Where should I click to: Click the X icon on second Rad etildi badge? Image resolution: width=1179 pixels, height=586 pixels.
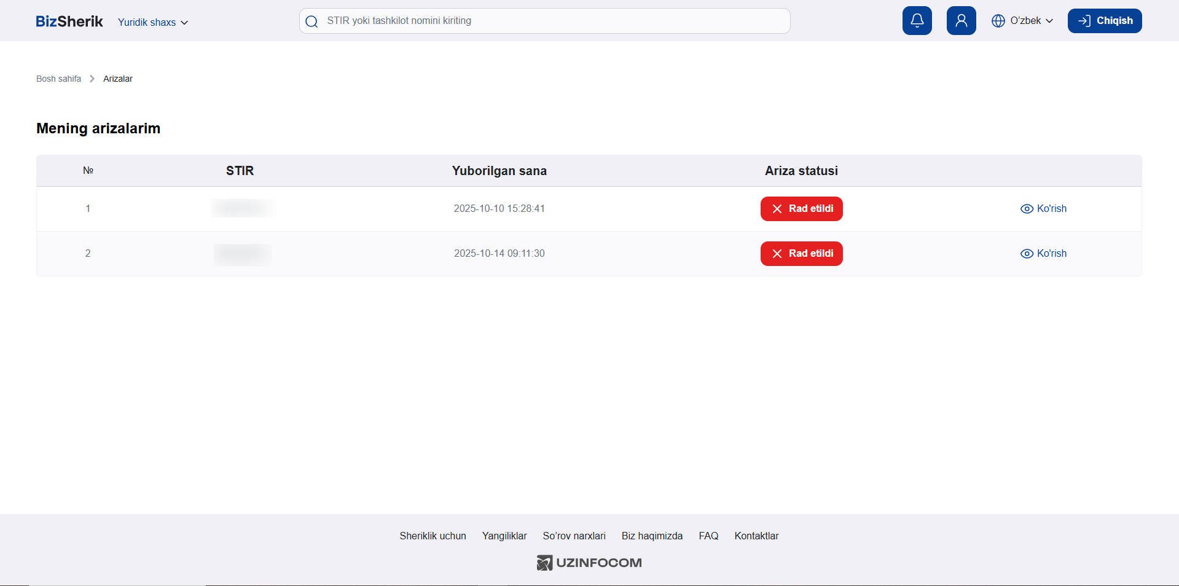click(776, 254)
